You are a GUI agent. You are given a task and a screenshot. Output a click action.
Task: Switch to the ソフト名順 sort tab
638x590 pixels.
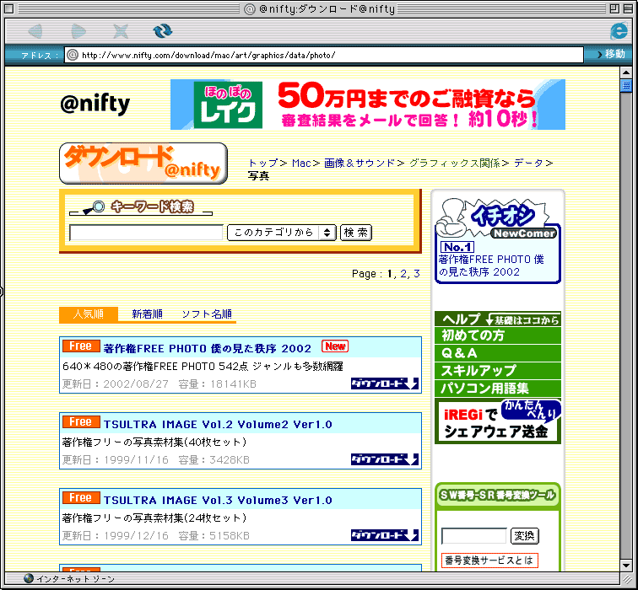coord(207,314)
